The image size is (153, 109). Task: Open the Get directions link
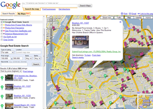tap(64, 9)
